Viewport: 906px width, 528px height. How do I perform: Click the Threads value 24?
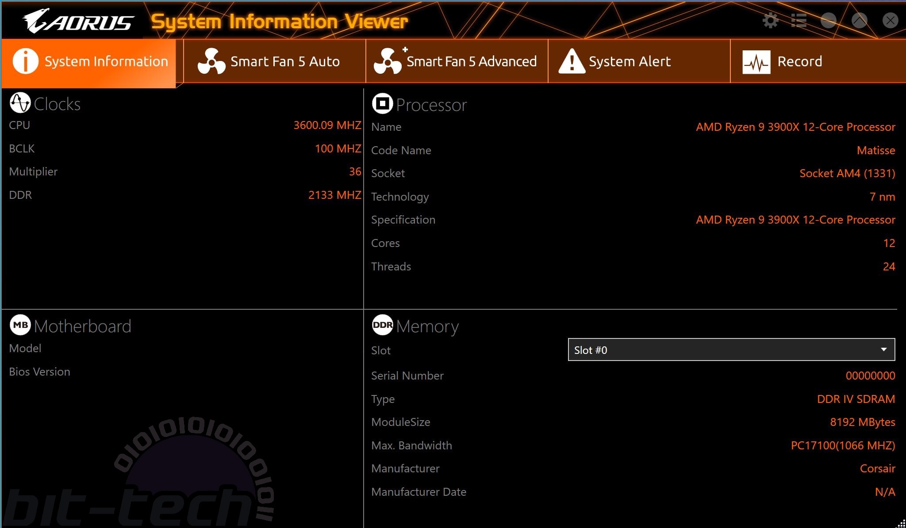[x=889, y=266]
